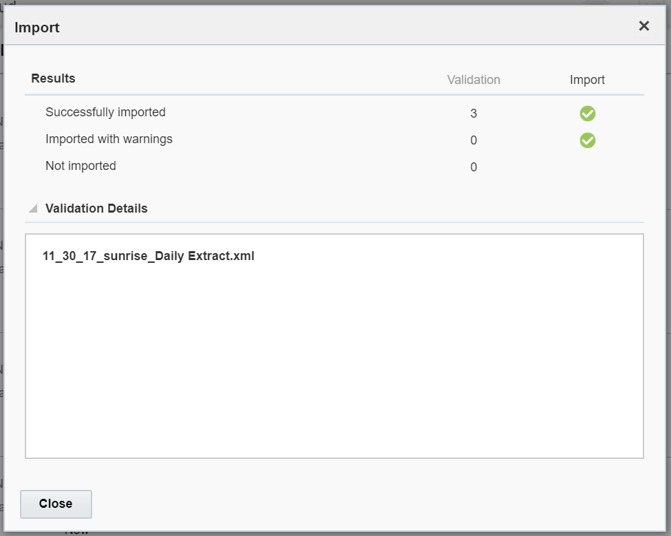671x536 pixels.
Task: Click the Not imported count of 0
Action: pos(473,167)
